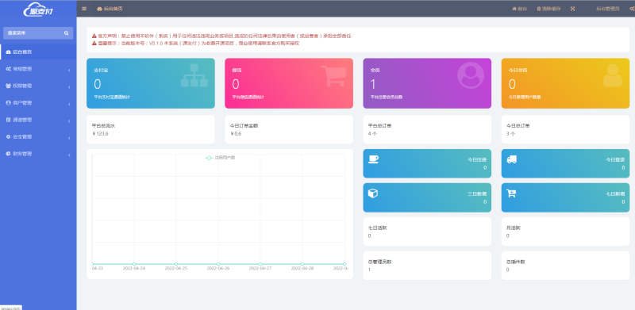The width and height of the screenshot is (635, 310).
Task: Click the 清除缓存 link in the header
Action: [548, 9]
